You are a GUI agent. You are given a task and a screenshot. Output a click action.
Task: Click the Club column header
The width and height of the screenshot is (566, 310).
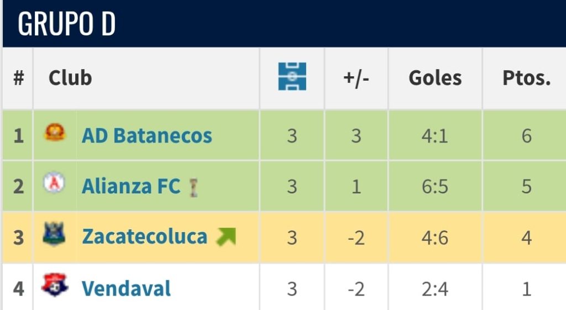[70, 78]
